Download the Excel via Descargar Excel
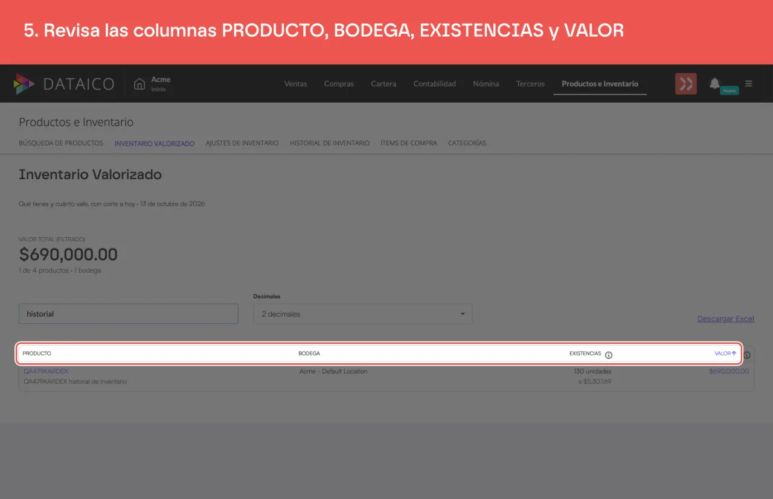 [x=726, y=319]
